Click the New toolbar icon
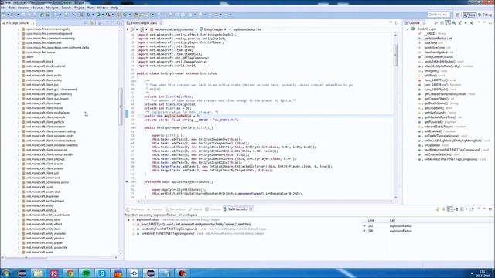Viewport: 495px width, 278px height. 4,15
